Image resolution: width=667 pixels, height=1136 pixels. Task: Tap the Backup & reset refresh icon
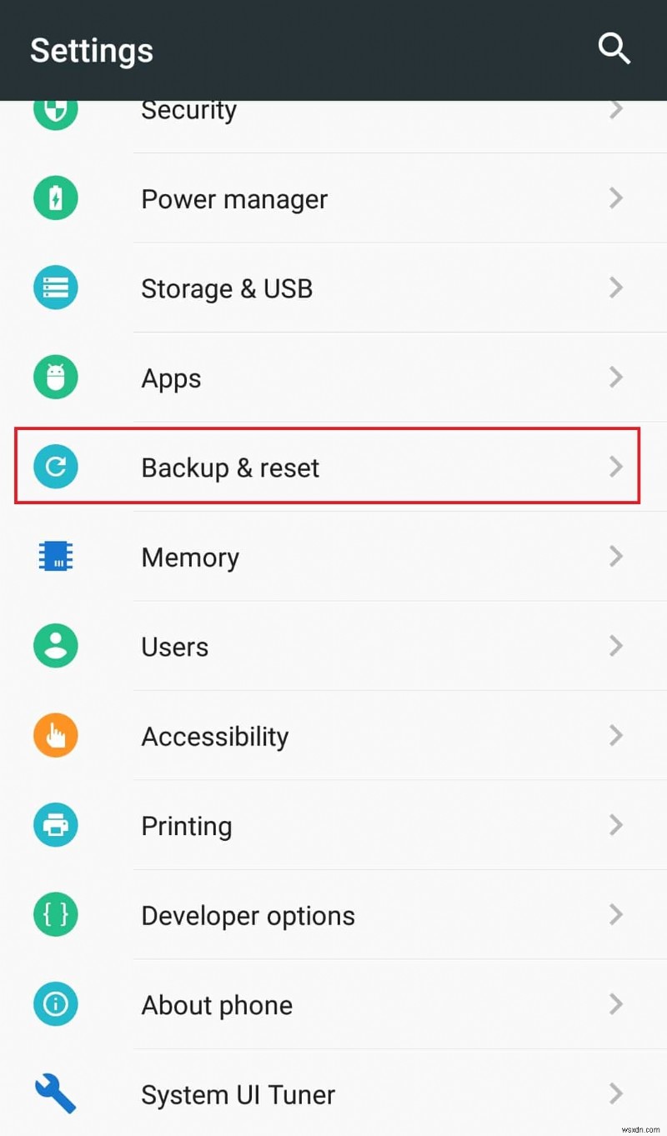[56, 467]
